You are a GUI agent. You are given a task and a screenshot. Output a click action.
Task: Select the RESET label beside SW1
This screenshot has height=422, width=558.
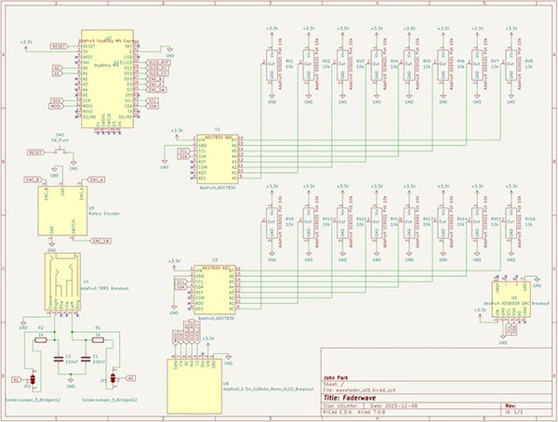(36, 151)
